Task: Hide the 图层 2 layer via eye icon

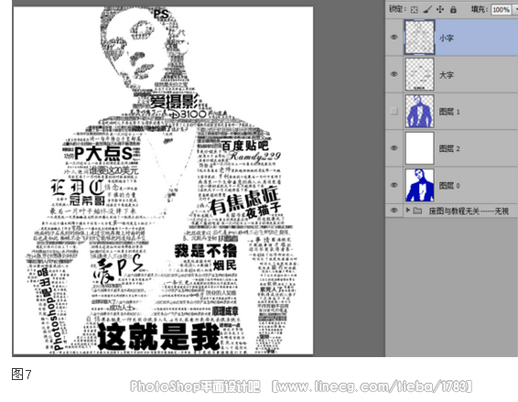Action: (x=394, y=148)
